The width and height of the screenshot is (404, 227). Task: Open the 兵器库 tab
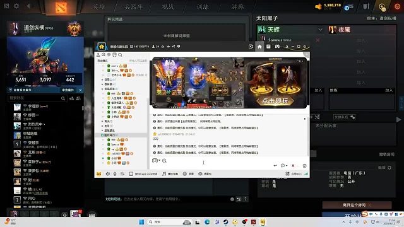(133, 7)
